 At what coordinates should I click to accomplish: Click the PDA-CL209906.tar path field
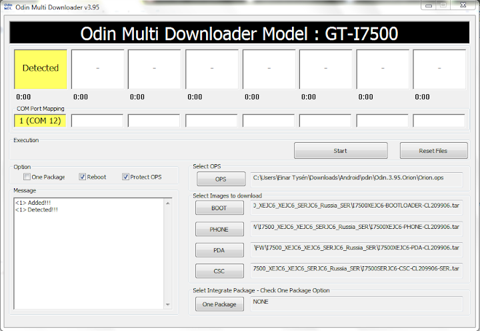point(357,250)
